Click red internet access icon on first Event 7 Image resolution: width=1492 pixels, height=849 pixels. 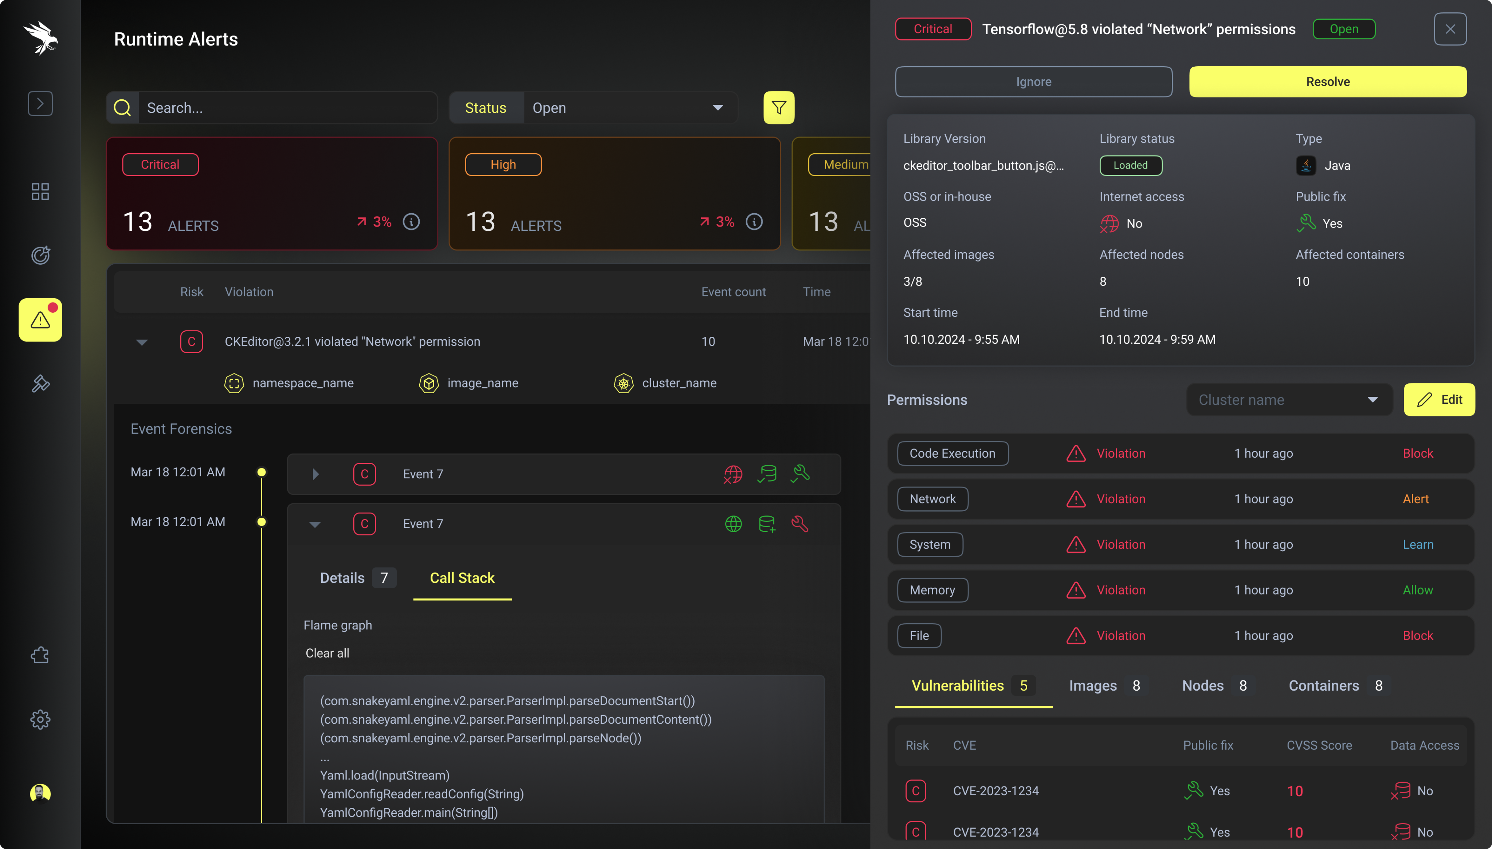point(733,474)
